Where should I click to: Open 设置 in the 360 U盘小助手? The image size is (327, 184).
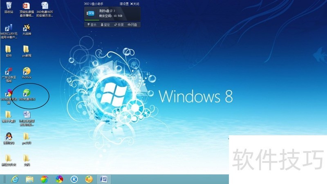[124, 4]
